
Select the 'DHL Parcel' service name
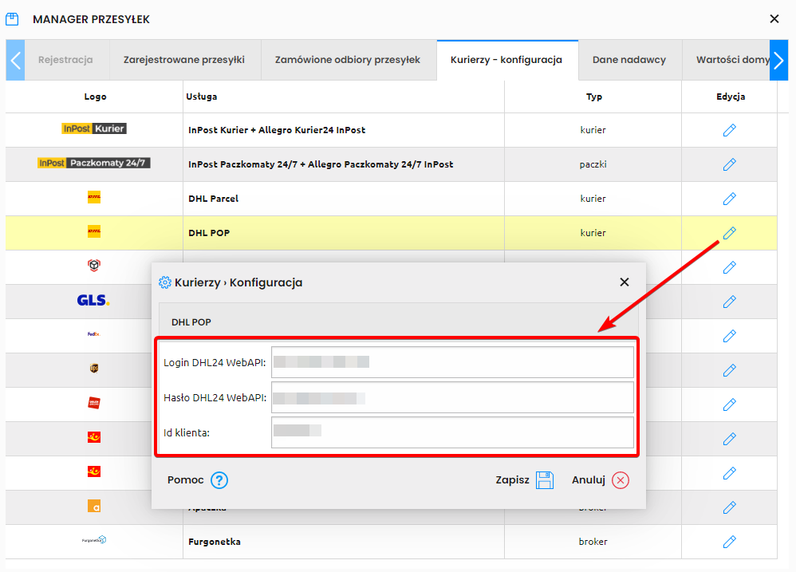213,199
